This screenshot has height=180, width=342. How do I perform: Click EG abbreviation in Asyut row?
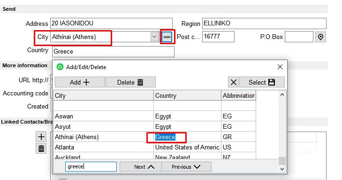tap(239, 126)
